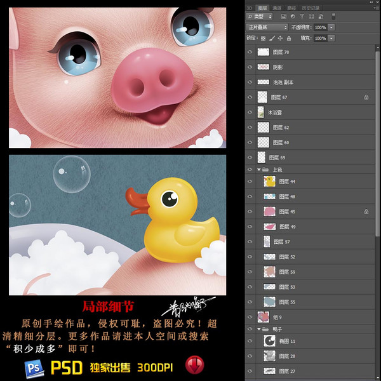Filter layers by type (T) icon
Screen dimensions: 381x381
[x=302, y=17]
